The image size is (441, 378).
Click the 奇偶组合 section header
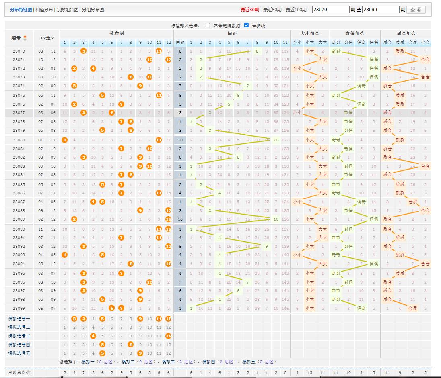pos(355,33)
